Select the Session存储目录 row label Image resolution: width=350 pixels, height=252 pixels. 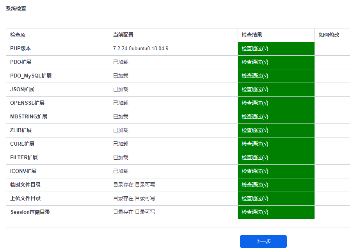click(x=30, y=212)
